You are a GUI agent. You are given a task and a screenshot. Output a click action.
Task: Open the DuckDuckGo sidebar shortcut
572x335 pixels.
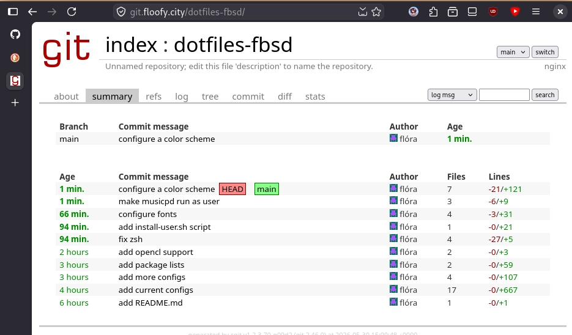click(15, 57)
